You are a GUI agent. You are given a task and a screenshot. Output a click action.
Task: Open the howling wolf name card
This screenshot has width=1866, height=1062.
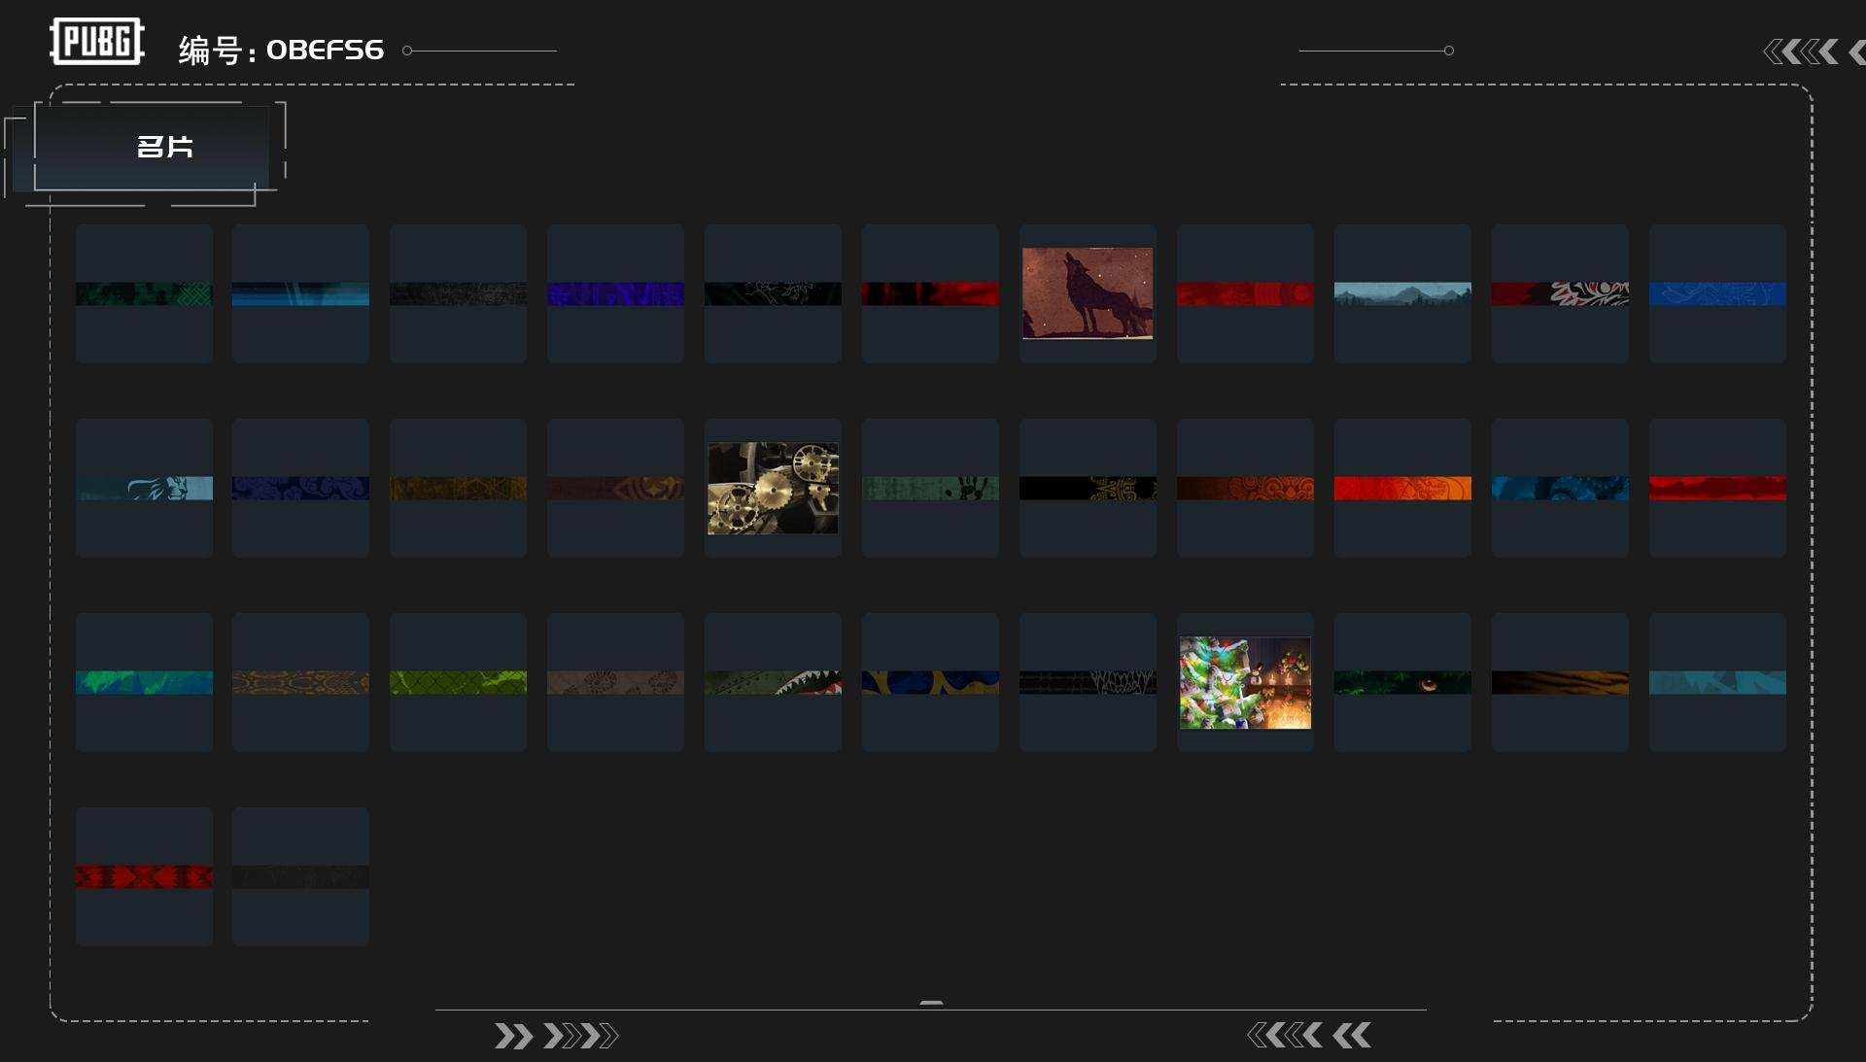(x=1088, y=293)
